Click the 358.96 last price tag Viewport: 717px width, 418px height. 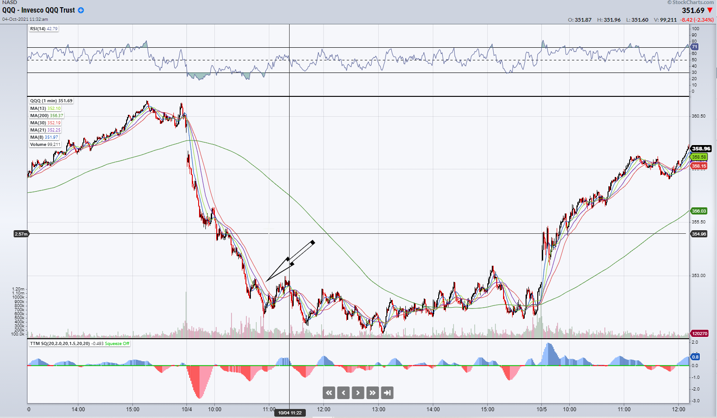(701, 149)
